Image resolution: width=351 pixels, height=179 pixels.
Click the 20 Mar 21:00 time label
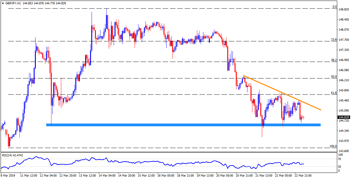point(244,176)
